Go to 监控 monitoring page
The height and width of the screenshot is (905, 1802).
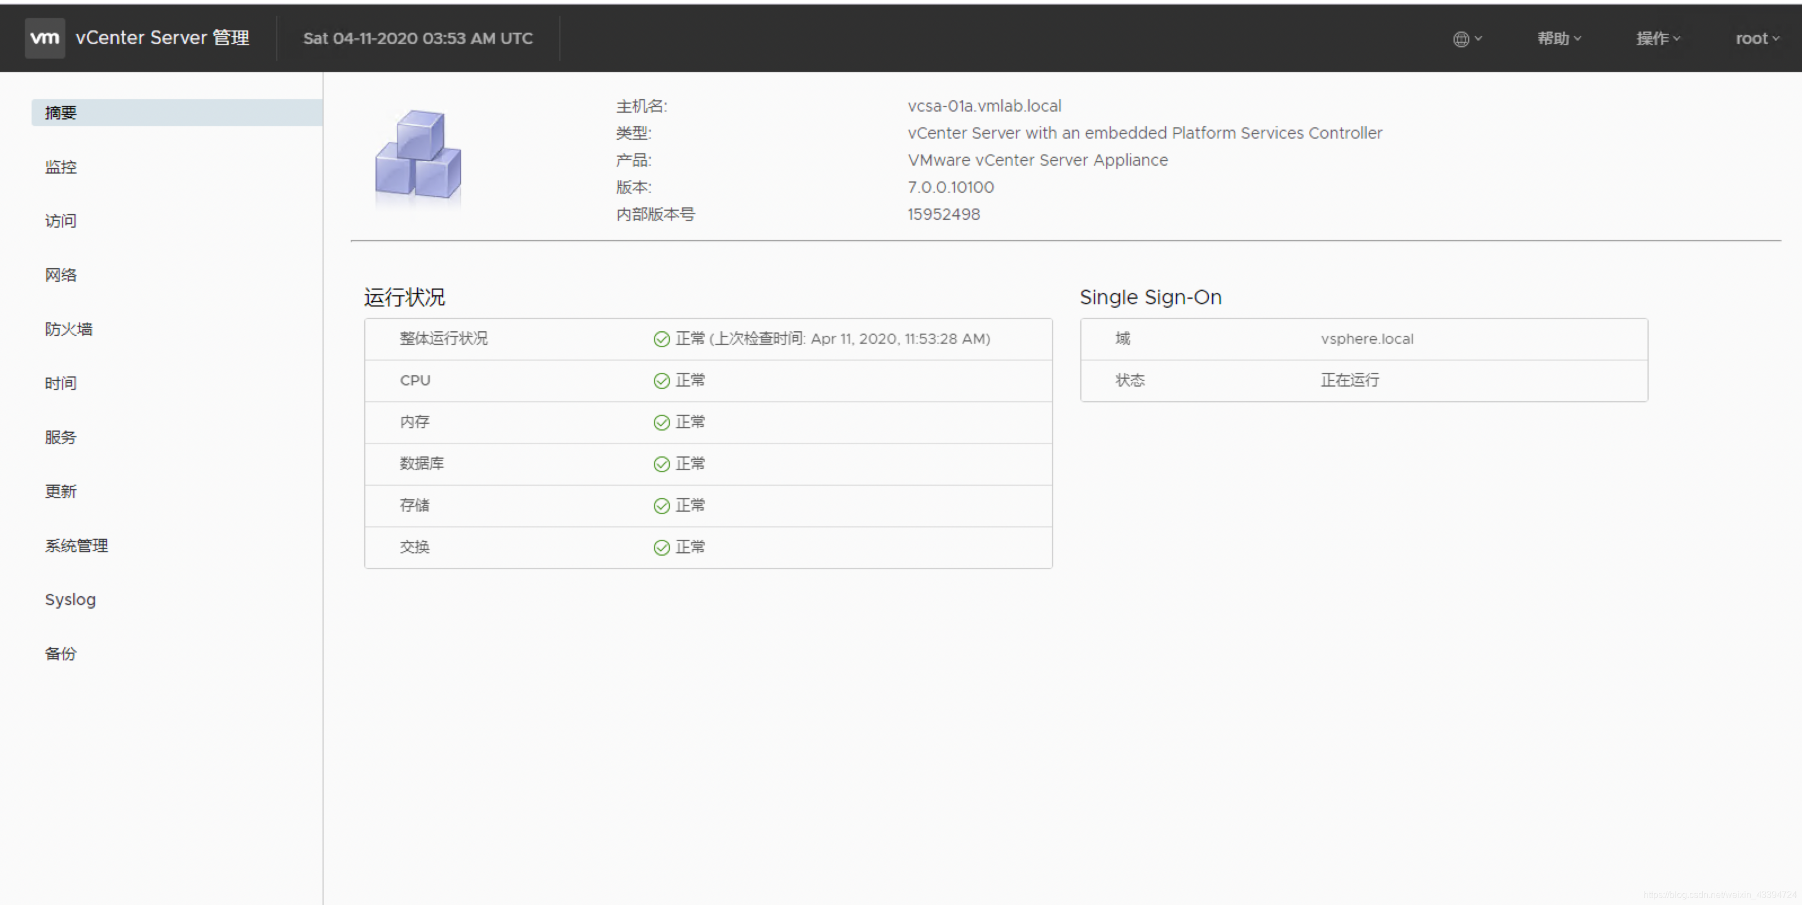[61, 166]
